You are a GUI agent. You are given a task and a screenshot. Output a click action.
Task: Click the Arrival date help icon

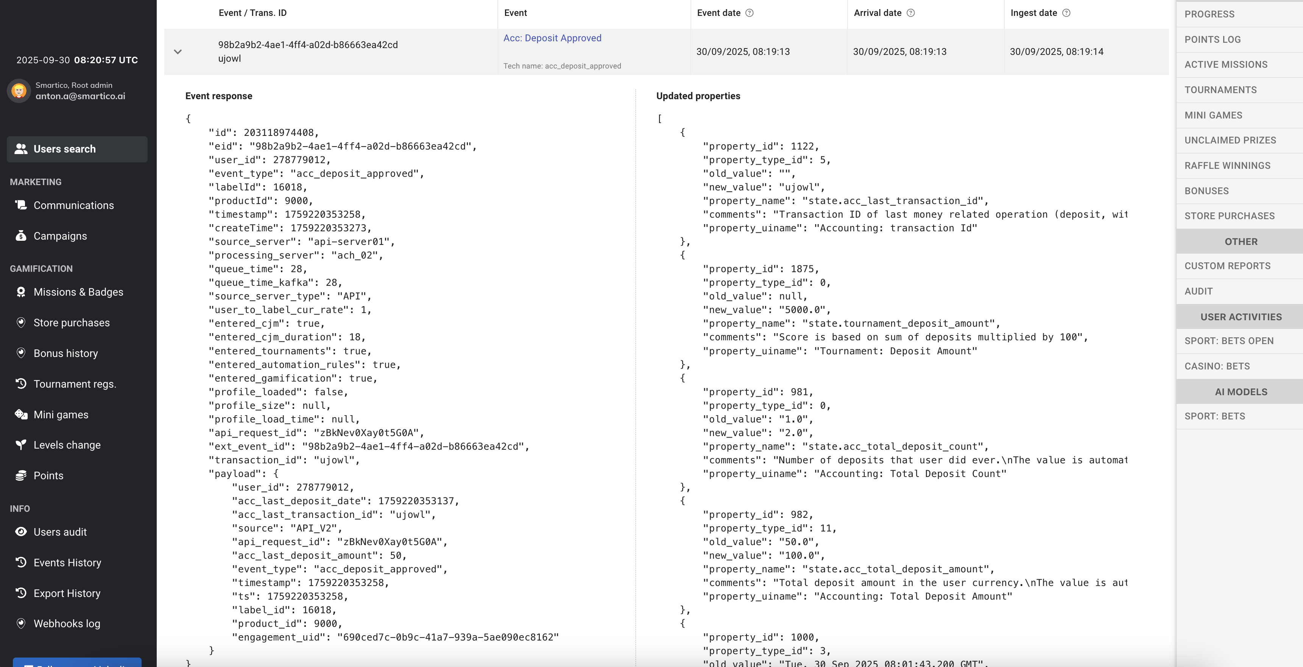[910, 13]
